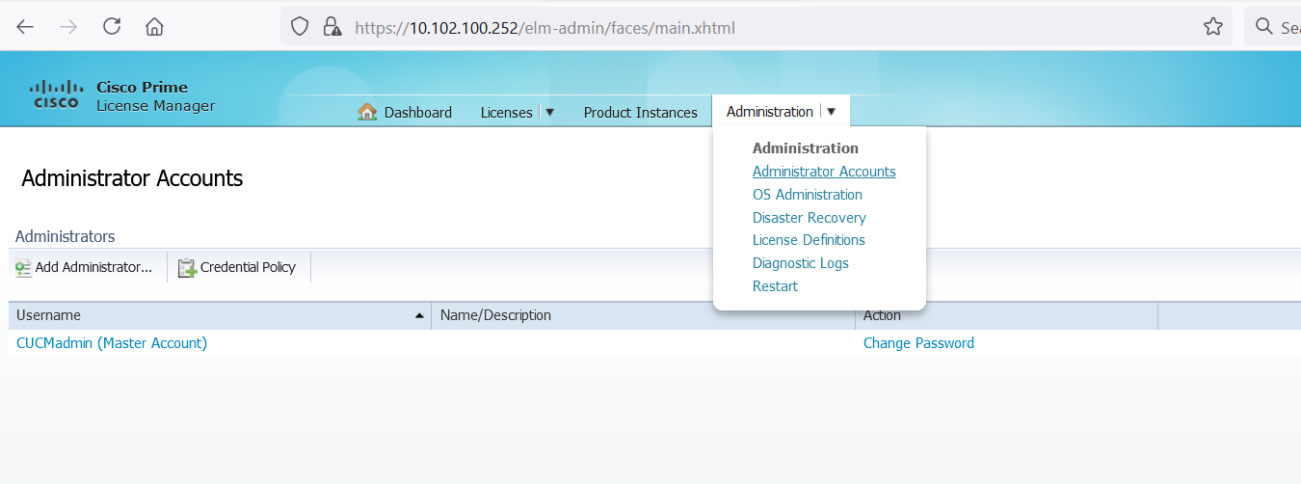Choose Disaster Recovery from menu
Image resolution: width=1301 pixels, height=484 pixels.
tap(810, 218)
